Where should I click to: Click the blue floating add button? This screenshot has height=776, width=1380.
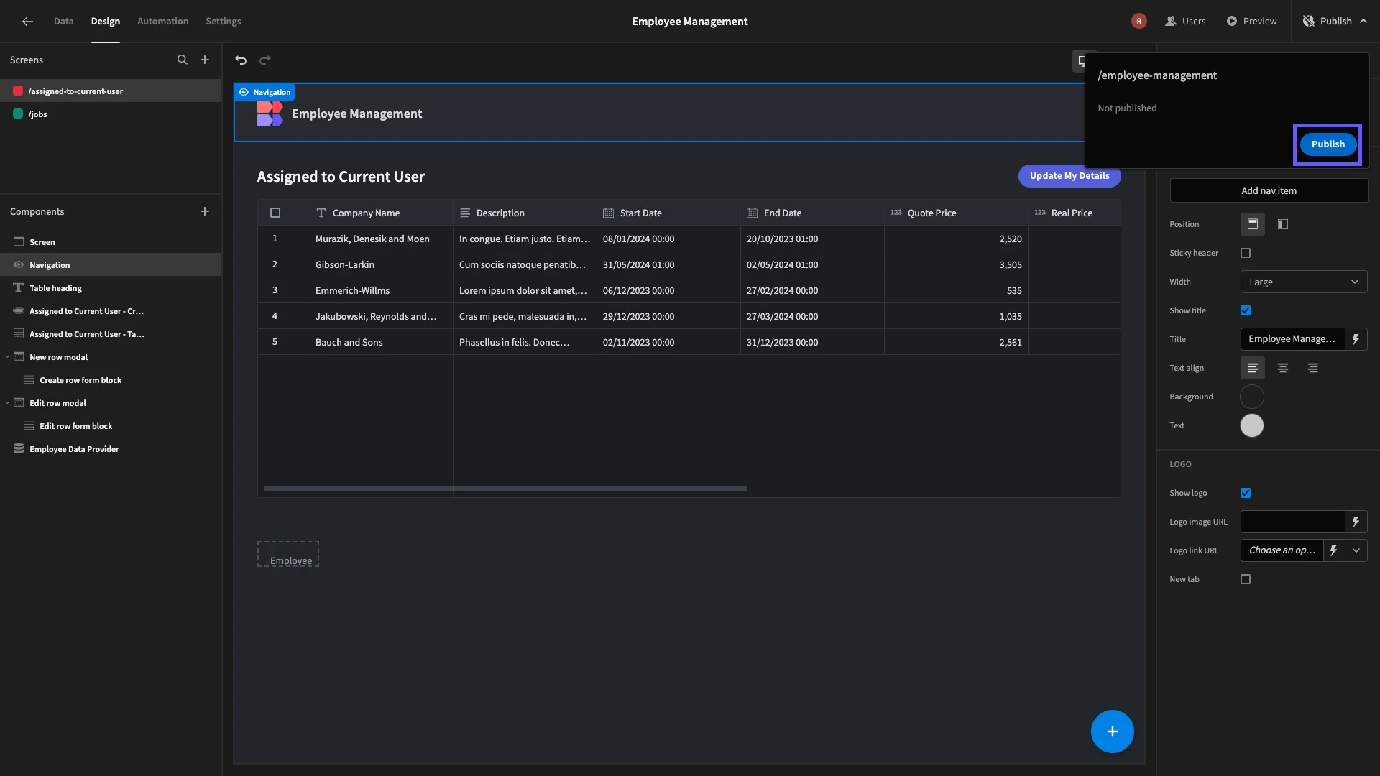point(1112,731)
